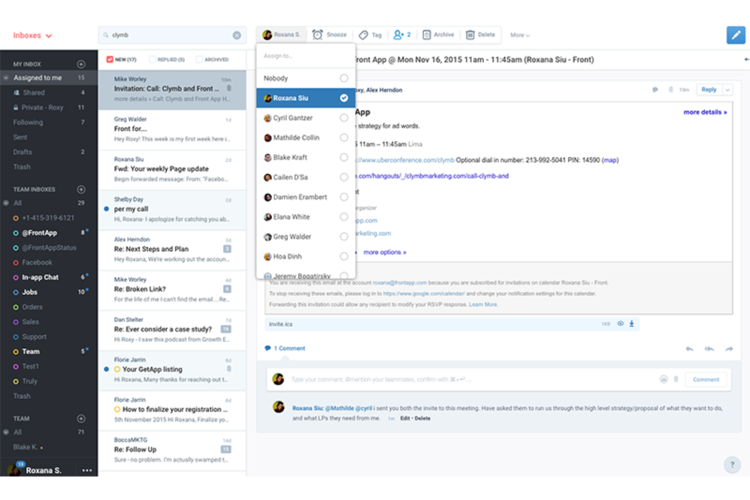Click the Reply button
Image resolution: width=750 pixels, height=500 pixels.
[708, 90]
